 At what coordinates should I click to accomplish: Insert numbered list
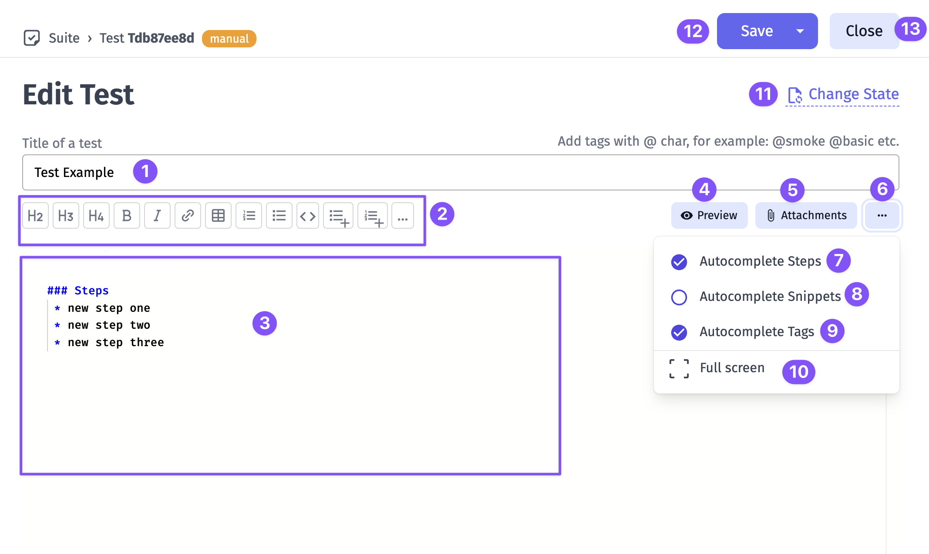coord(249,216)
